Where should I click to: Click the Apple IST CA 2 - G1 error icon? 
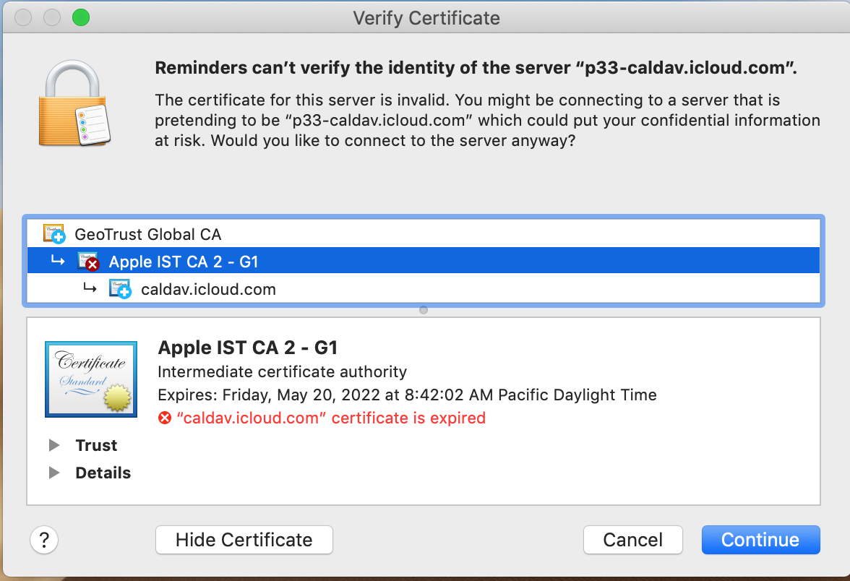pyautogui.click(x=88, y=262)
